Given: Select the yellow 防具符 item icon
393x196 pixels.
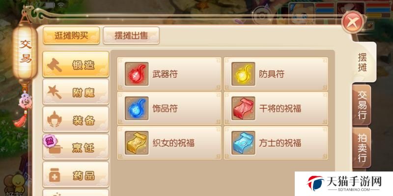Looking at the screenshot, I should click(243, 74).
